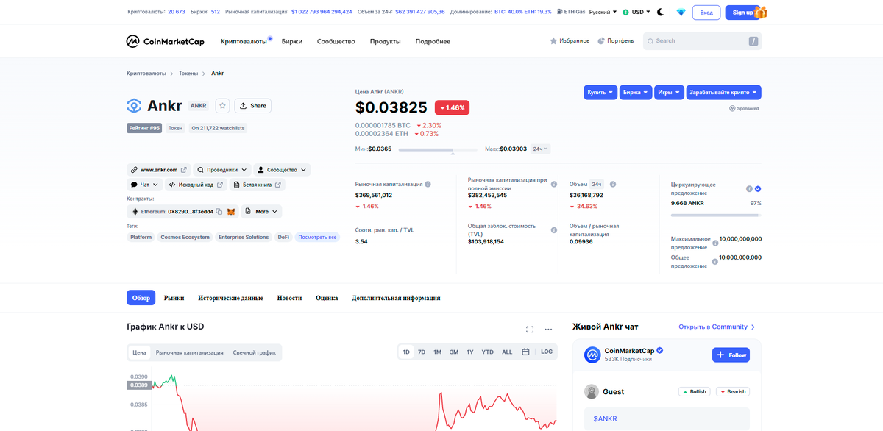The width and height of the screenshot is (883, 431).
Task: Click the Cosmos Ecosystem tag
Action: (x=185, y=238)
